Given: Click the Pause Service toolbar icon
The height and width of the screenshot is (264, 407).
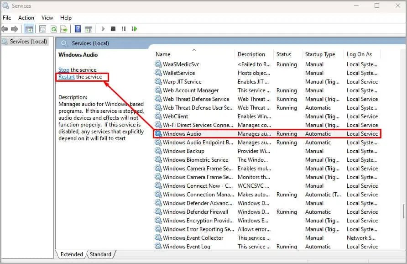Looking at the screenshot, I should pos(124,29).
